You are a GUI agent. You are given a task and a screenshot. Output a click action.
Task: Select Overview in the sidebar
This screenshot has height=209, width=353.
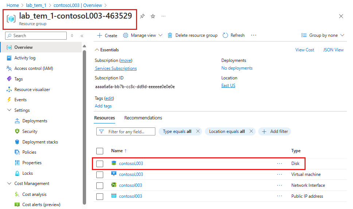[42, 47]
